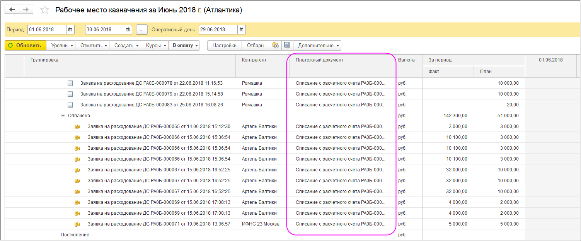Click Ромашка in the РА0Б-000083 row
581x241 pixels.
pos(252,105)
